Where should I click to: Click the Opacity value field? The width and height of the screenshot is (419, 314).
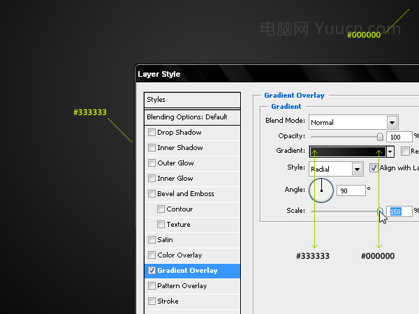click(x=399, y=137)
